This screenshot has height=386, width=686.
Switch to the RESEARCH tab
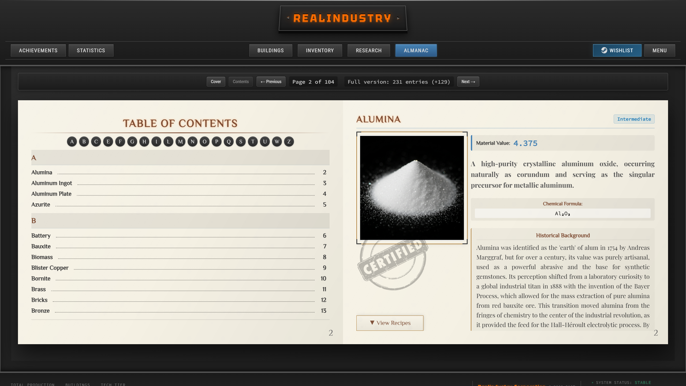[369, 50]
